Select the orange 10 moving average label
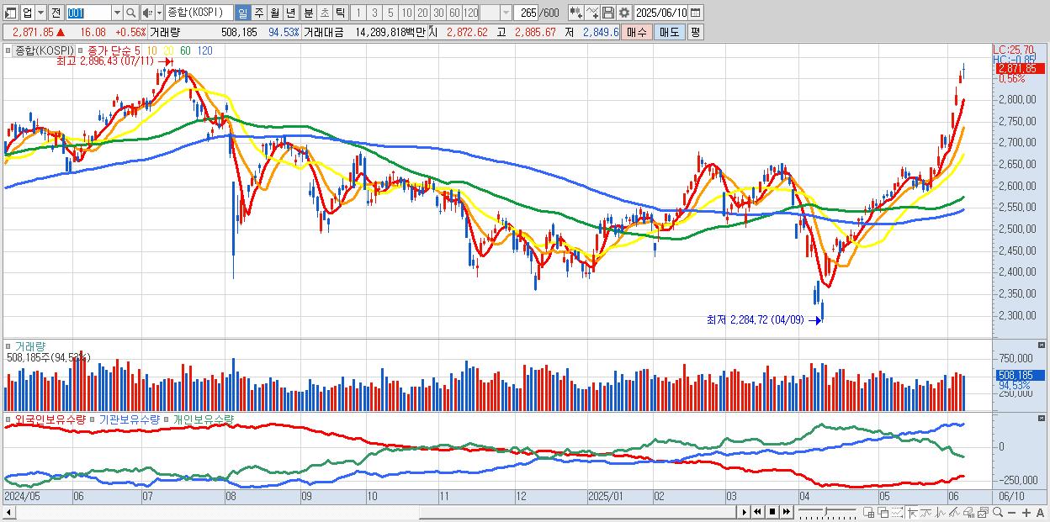 (x=153, y=51)
